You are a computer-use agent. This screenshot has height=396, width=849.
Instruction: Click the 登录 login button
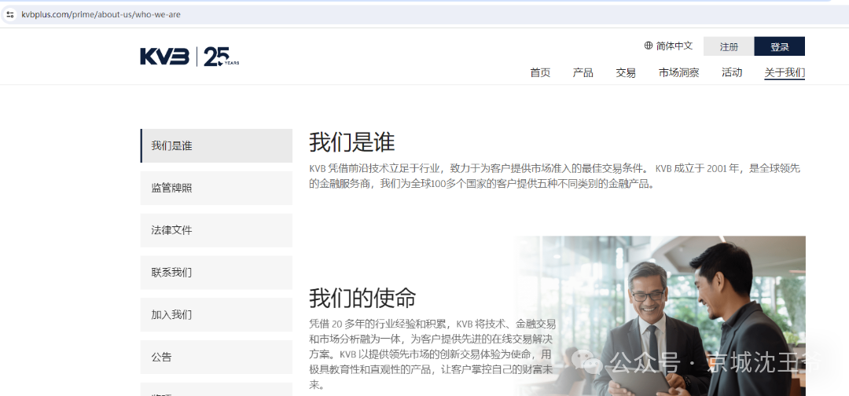[779, 47]
